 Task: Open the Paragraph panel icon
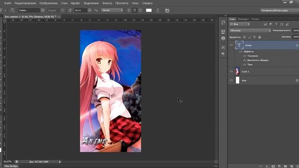coord(223,54)
